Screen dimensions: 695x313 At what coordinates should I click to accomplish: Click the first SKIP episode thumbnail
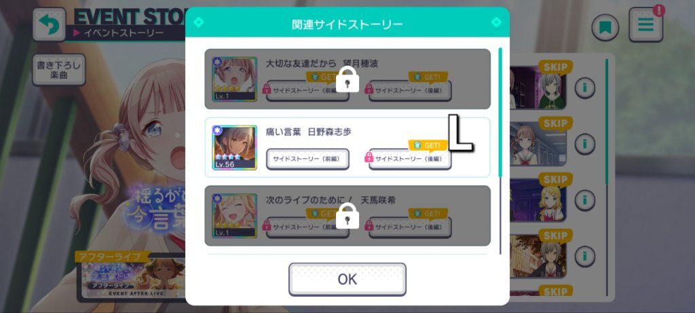pyautogui.click(x=538, y=87)
